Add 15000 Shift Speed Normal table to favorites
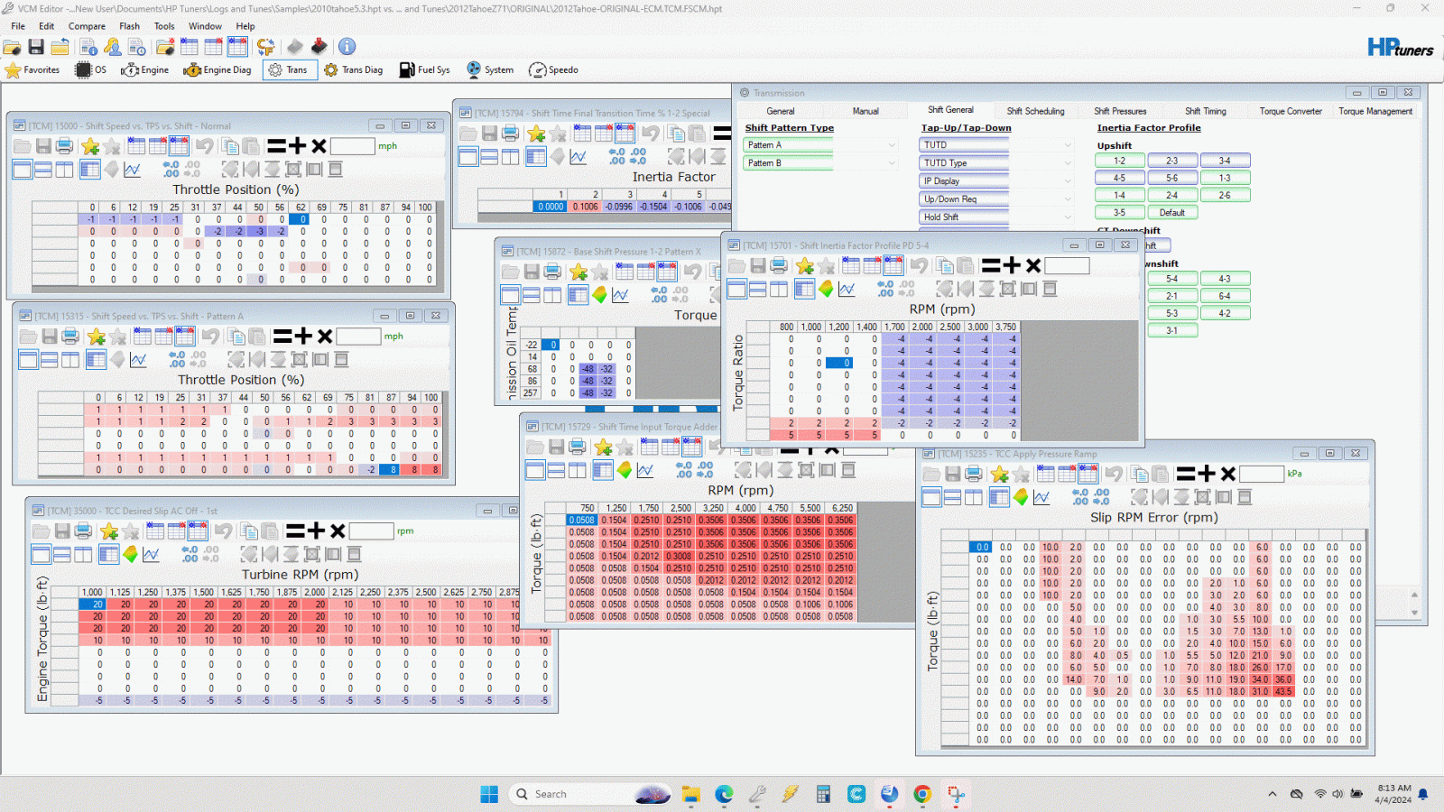This screenshot has width=1444, height=812. pos(90,146)
